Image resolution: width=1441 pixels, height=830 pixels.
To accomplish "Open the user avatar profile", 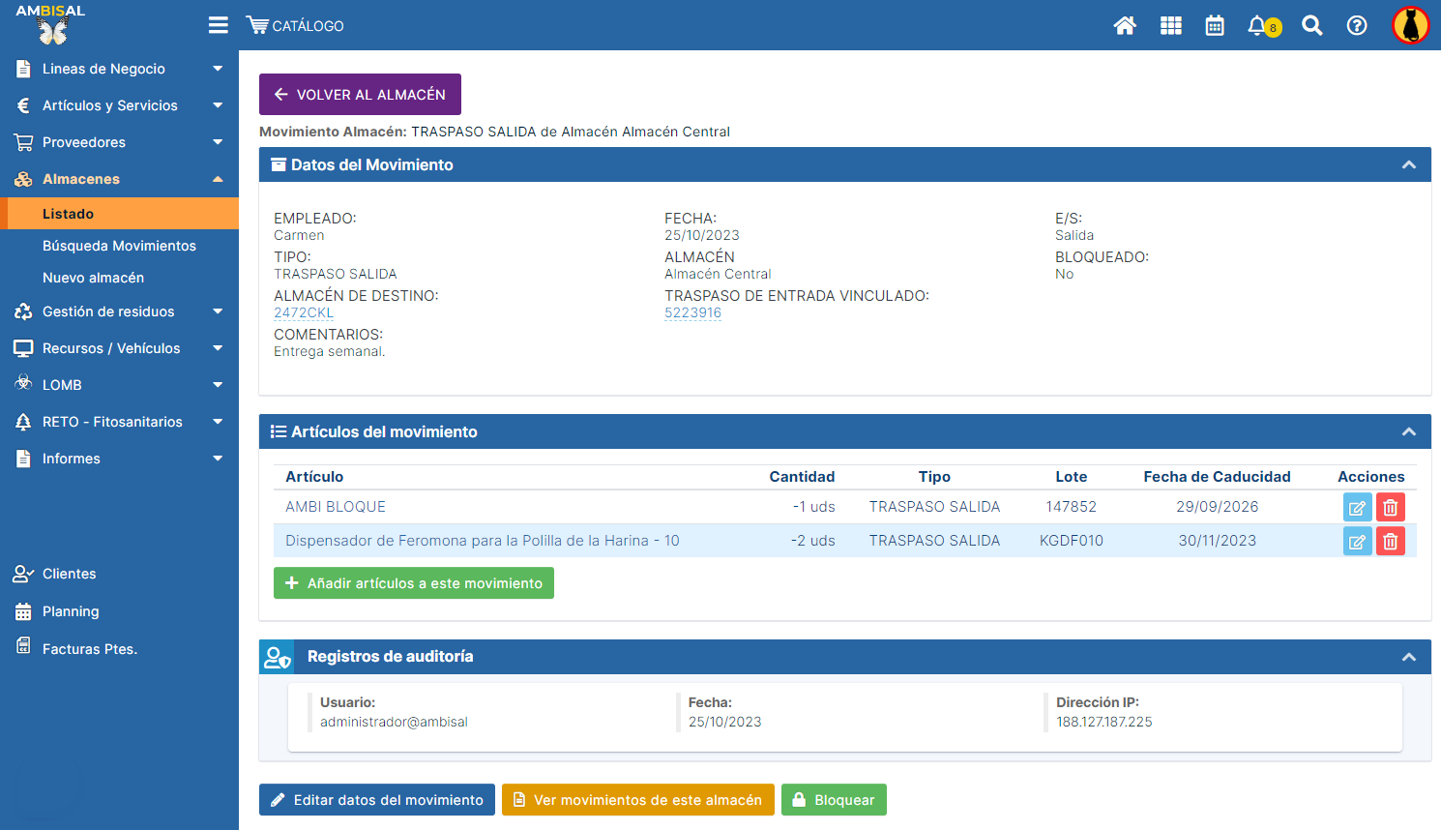I will tap(1410, 26).
